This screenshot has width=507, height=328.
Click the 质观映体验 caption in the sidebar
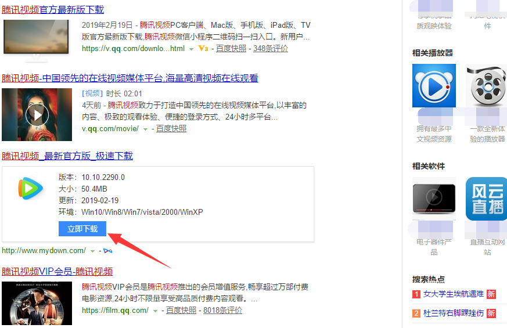[x=434, y=26]
